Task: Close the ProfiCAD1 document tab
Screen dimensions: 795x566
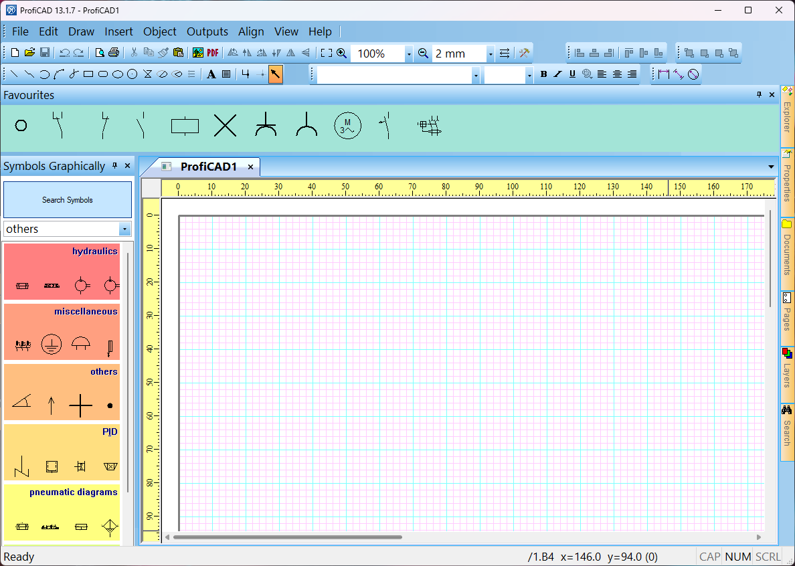Action: [x=250, y=167]
